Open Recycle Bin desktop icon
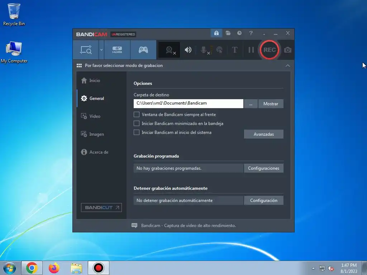367x275 pixels. coord(14,14)
